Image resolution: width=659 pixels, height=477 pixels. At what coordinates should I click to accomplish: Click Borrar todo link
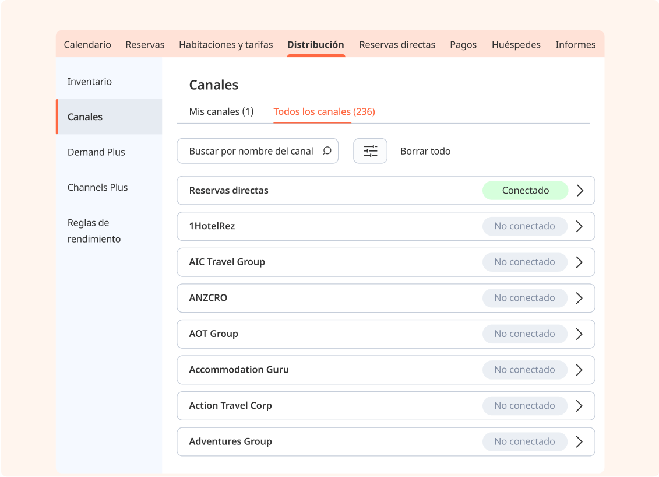[x=425, y=151]
